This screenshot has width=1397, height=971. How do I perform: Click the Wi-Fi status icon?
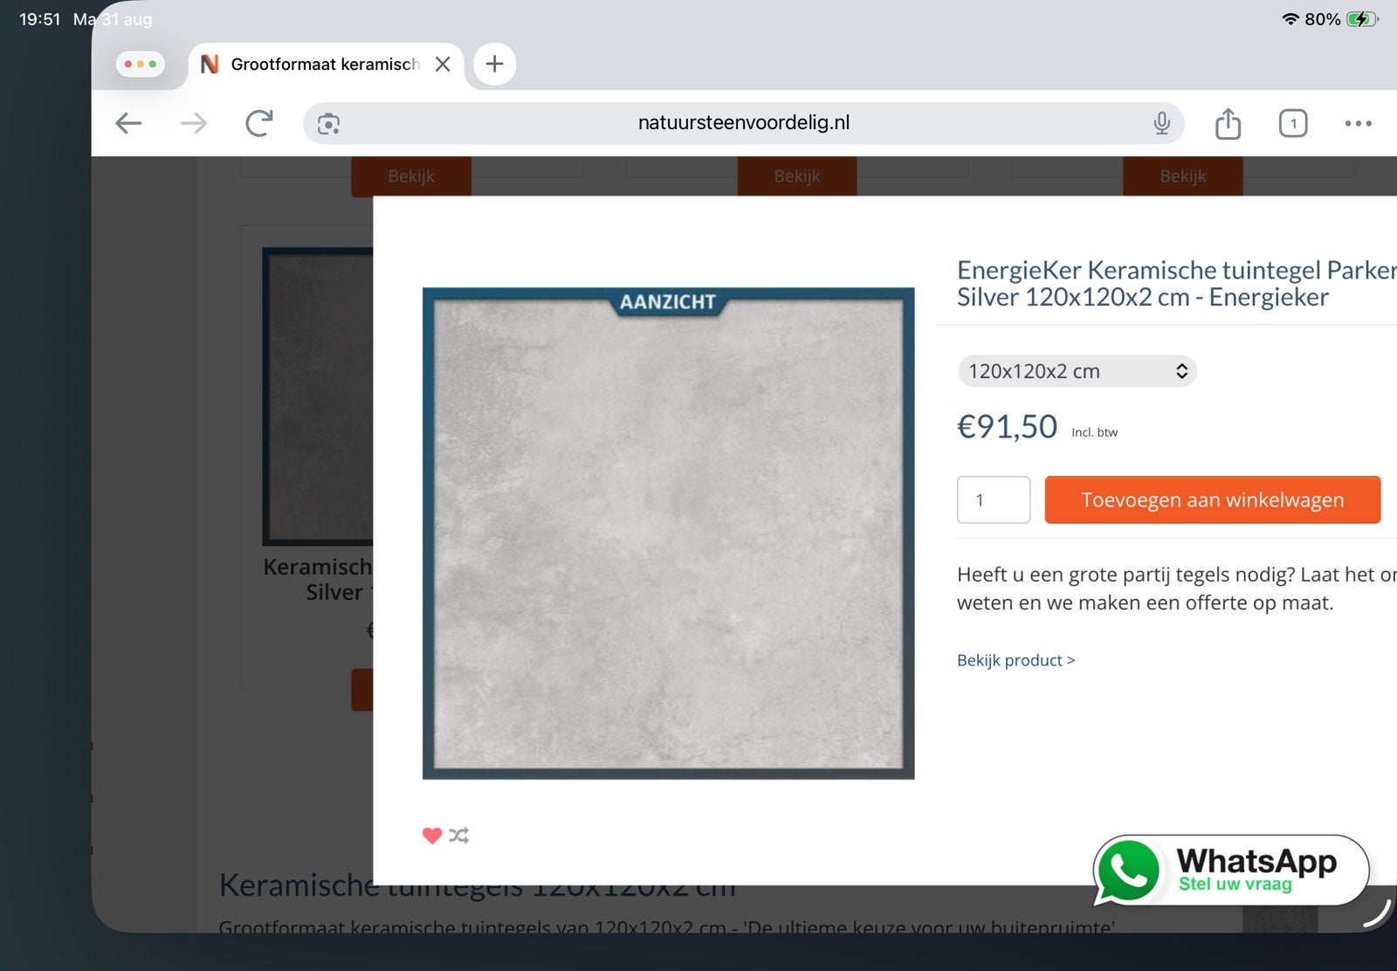tap(1290, 19)
